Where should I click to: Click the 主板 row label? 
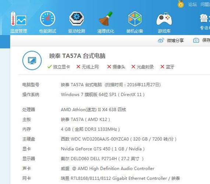[26, 119]
